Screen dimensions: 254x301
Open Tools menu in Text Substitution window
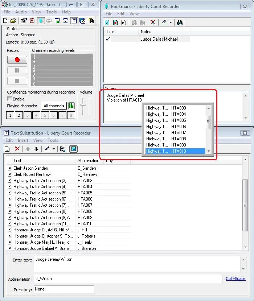point(53,140)
